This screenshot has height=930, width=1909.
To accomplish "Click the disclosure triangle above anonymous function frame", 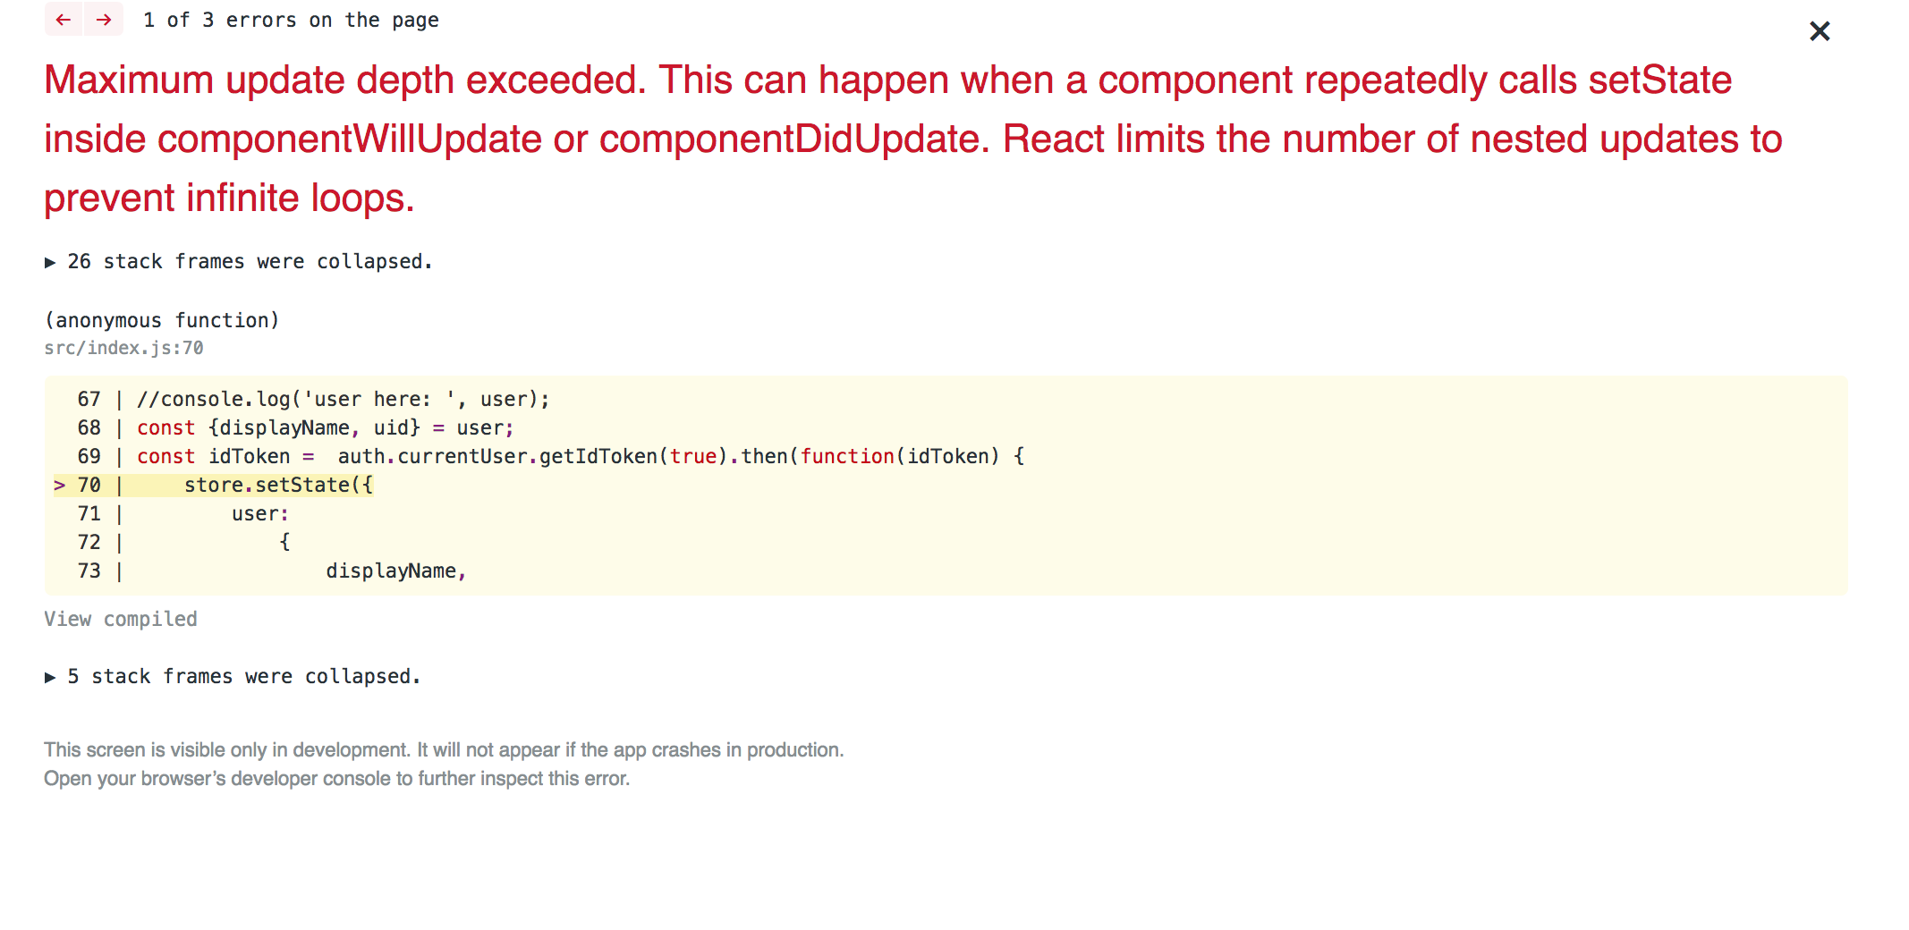I will [52, 261].
